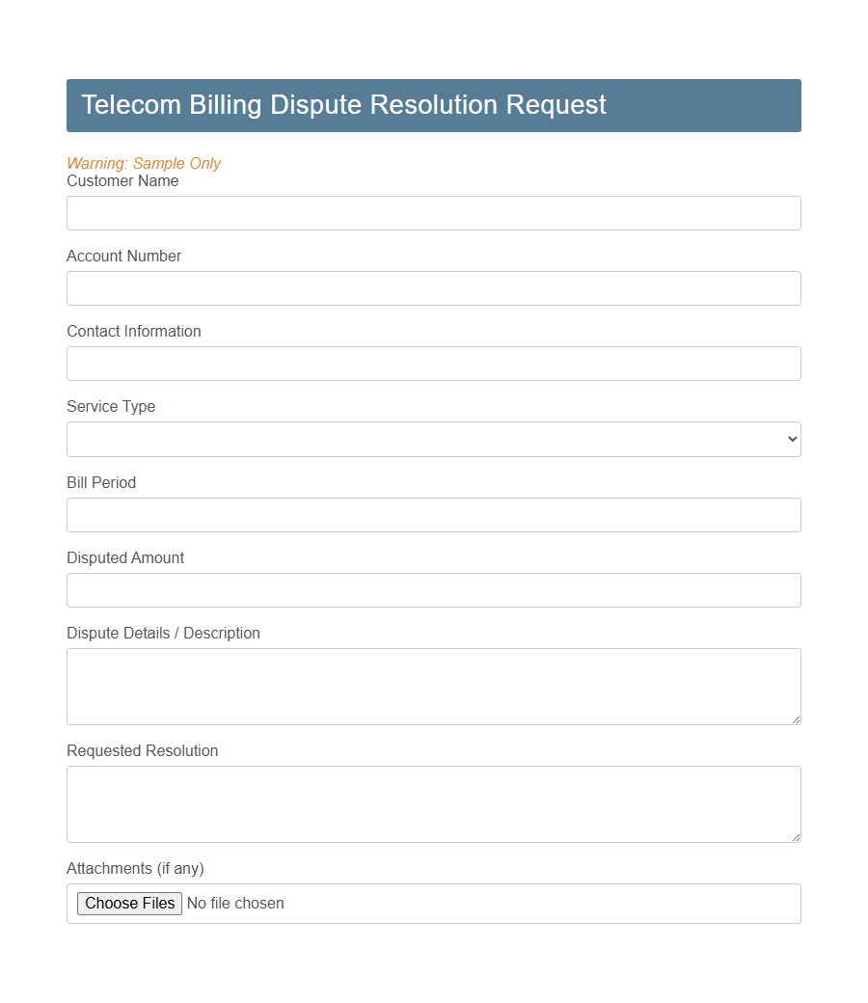Image resolution: width=868 pixels, height=1003 pixels.
Task: Click the Dispute Details description textarea
Action: [433, 686]
